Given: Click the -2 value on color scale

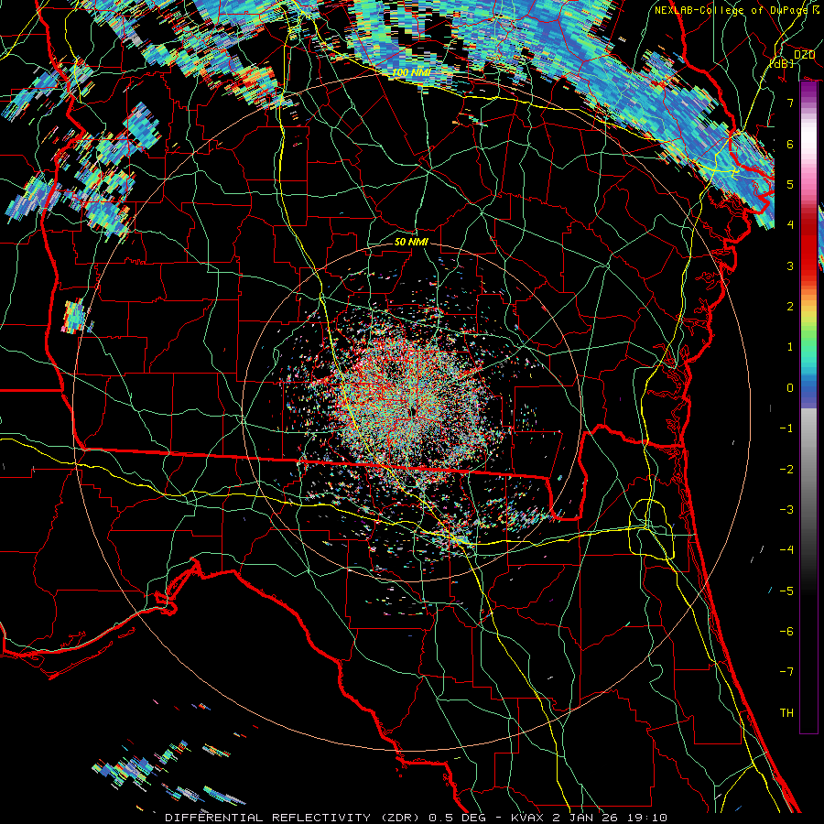Looking at the screenshot, I should 786,469.
